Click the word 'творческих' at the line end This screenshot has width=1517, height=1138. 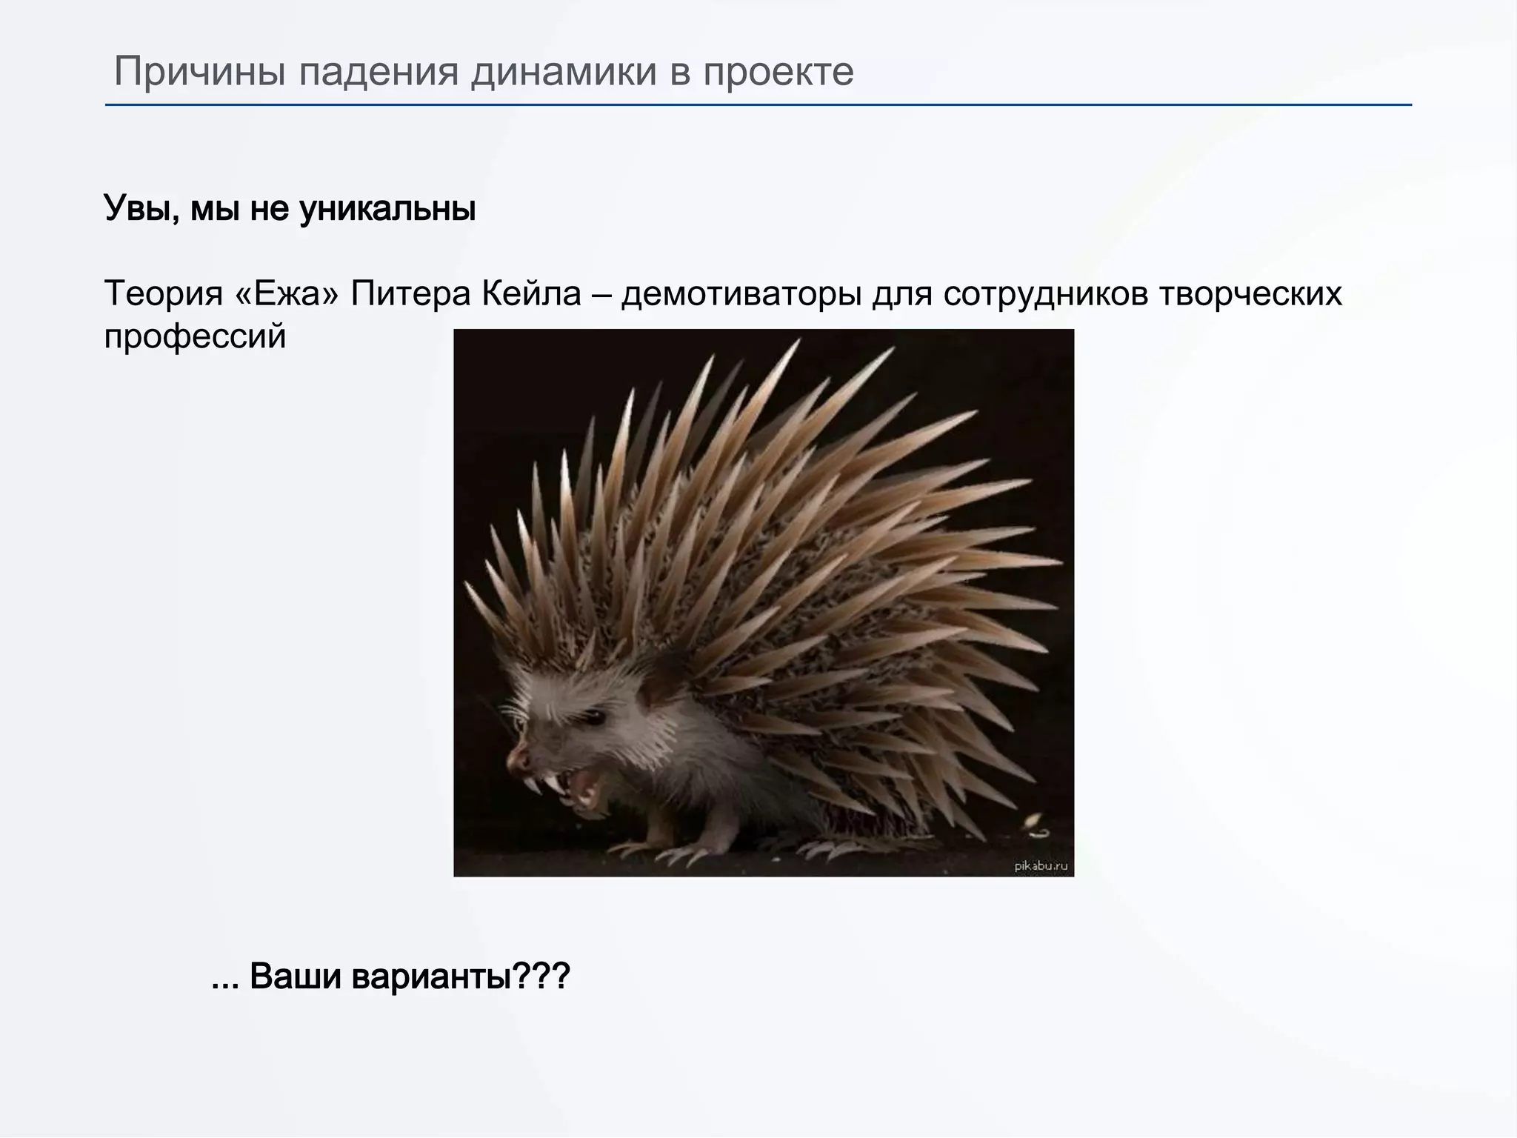1250,293
